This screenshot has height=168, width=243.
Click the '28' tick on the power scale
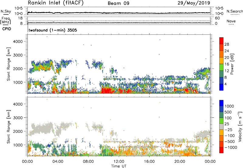[x=227, y=44]
